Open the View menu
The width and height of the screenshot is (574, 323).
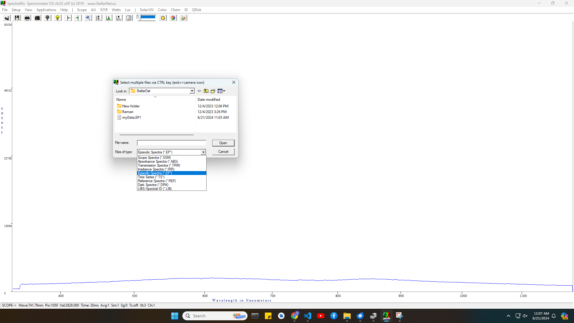[x=28, y=10]
